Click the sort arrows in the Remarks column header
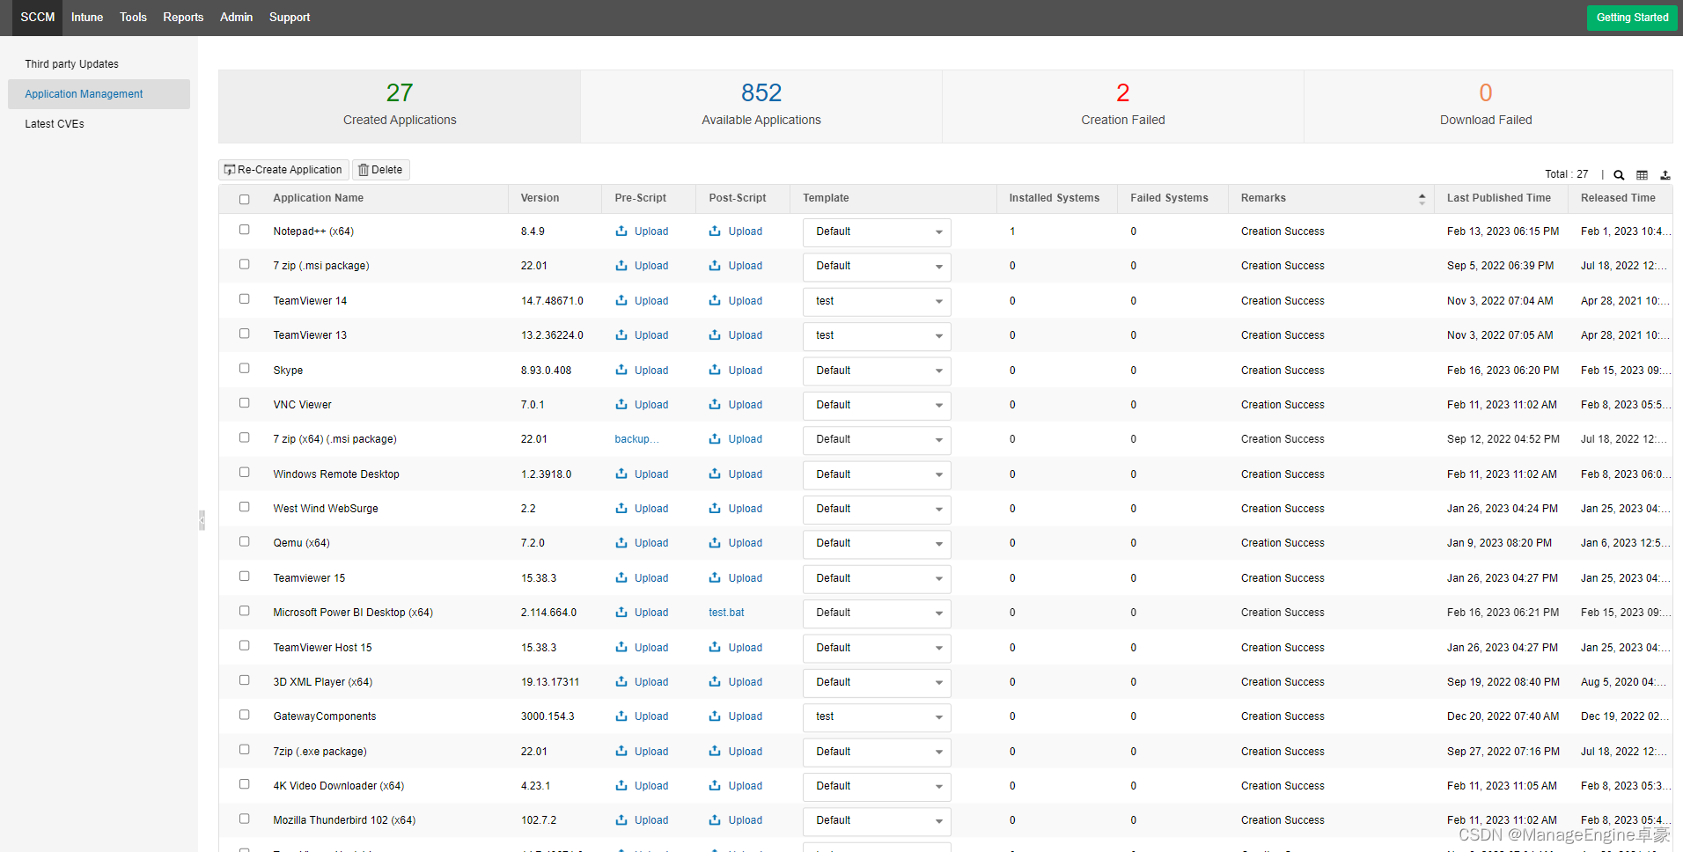Screen dimensions: 1683x852 click(1422, 199)
